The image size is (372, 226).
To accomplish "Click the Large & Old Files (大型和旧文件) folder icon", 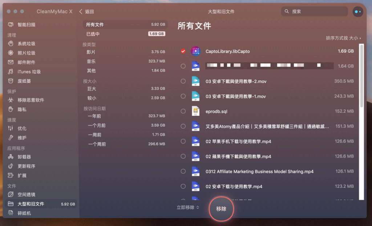I will pyautogui.click(x=11, y=204).
